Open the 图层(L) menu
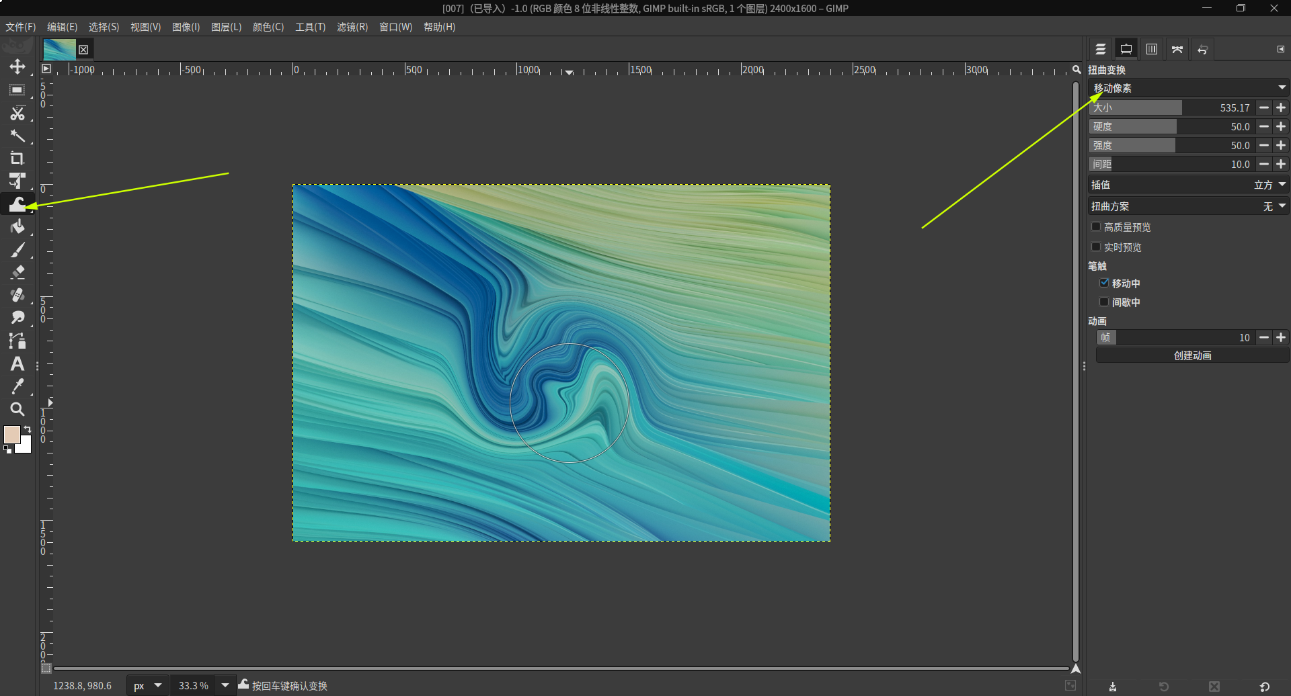The height and width of the screenshot is (696, 1291). [x=226, y=27]
